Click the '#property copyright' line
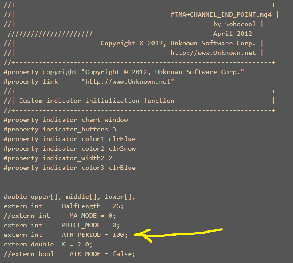293x263 pixels. coord(124,72)
